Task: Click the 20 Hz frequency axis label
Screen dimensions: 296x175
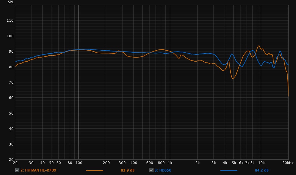Action: pos(15,163)
